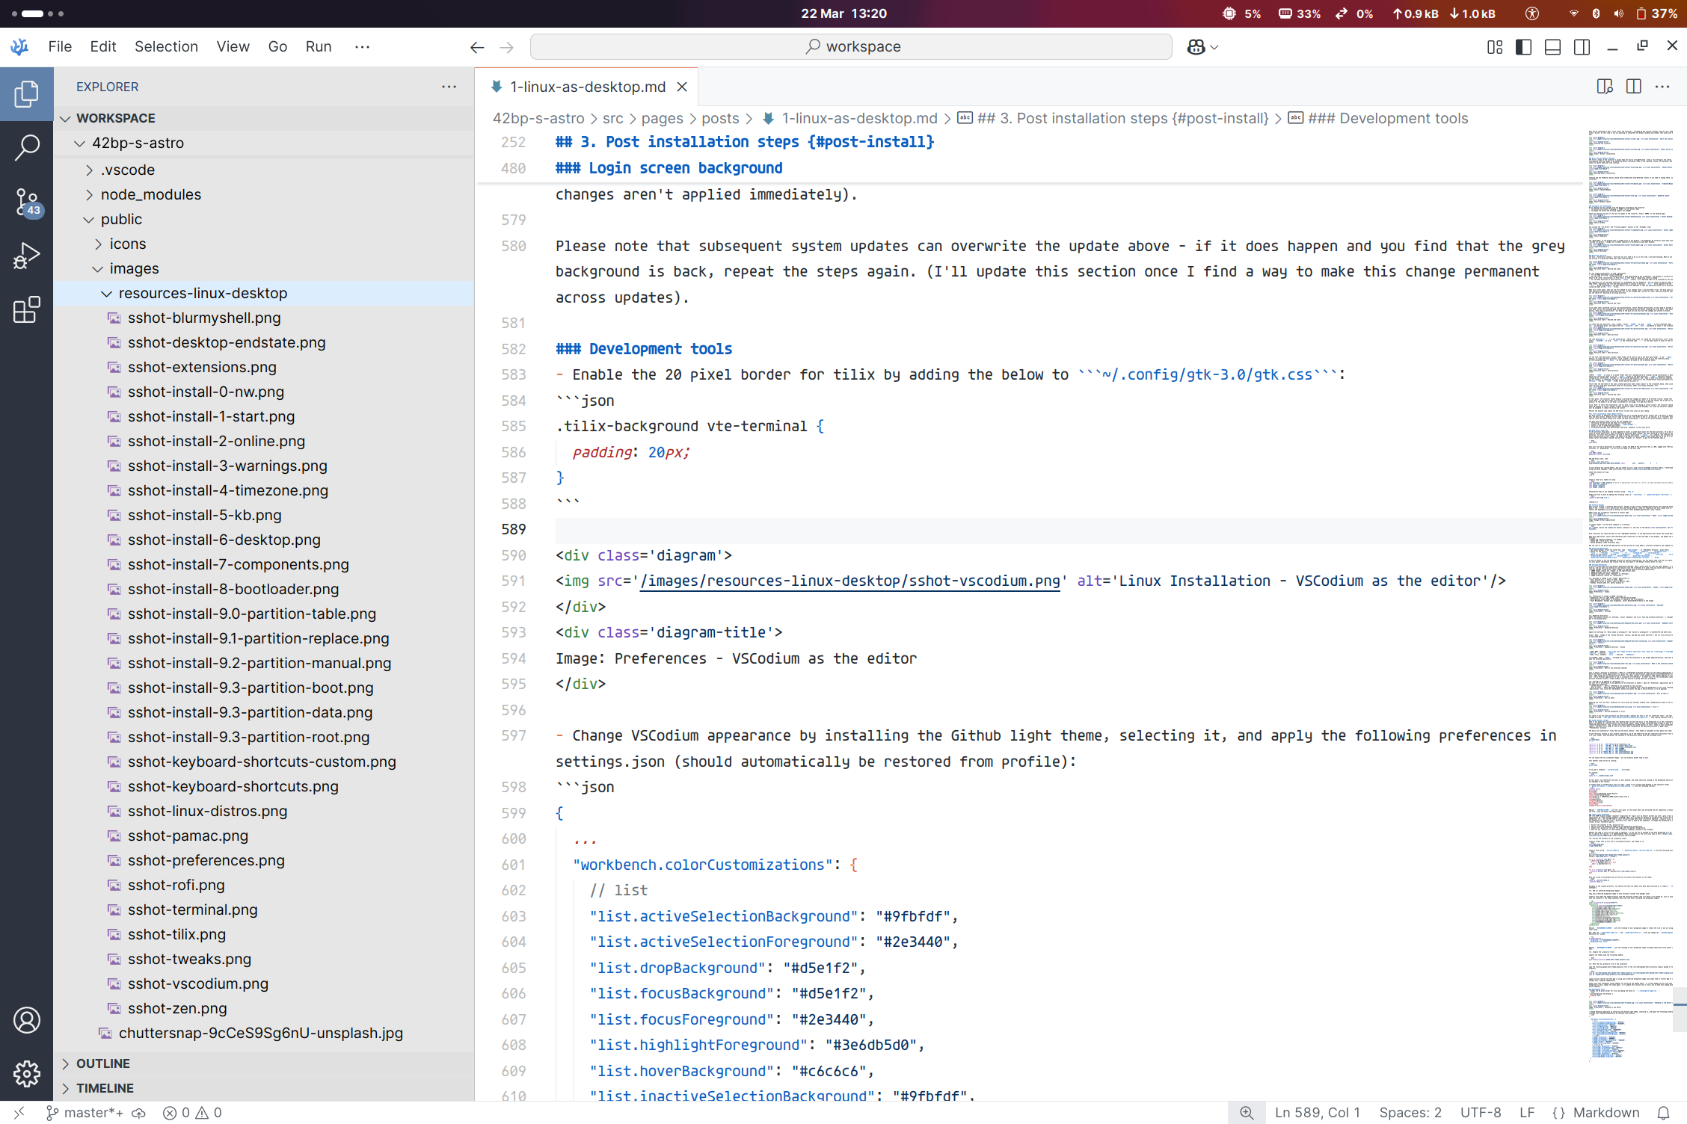Image resolution: width=1687 pixels, height=1124 pixels.
Task: Expand the node_modules folder
Action: tap(264, 194)
